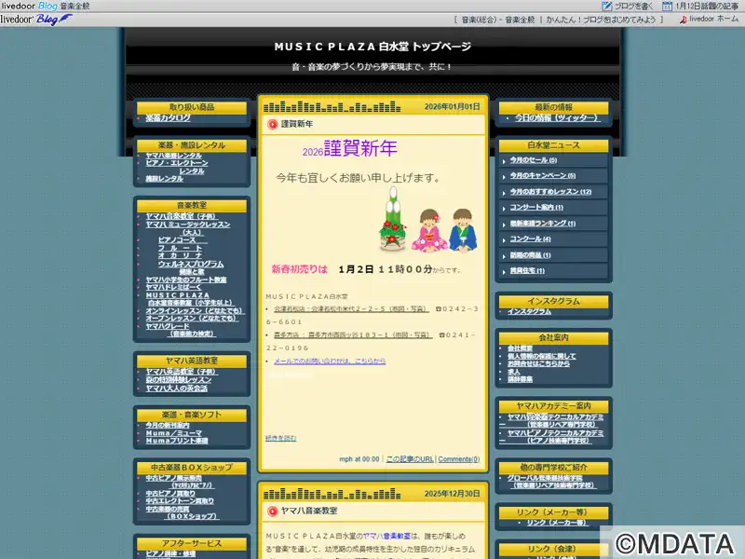Open 今日の情報(ツイッター) link
Screen dimensions: 745x559
point(558,117)
